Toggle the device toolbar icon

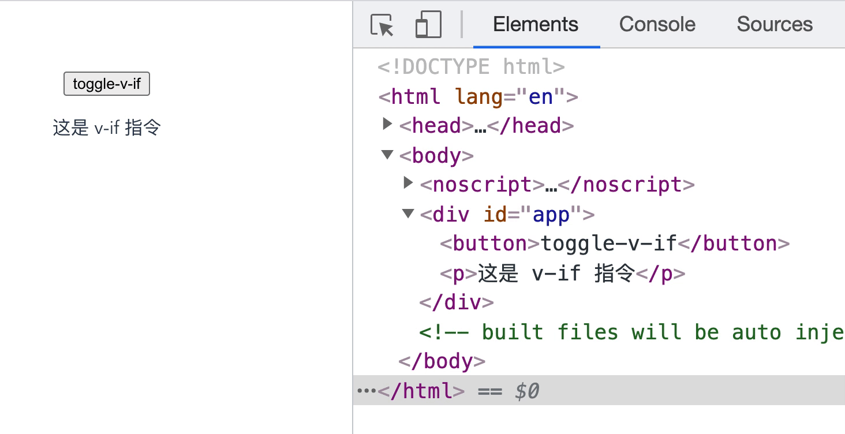pyautogui.click(x=428, y=25)
